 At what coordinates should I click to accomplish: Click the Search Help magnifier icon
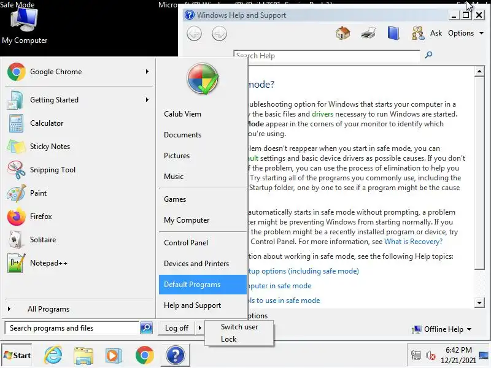click(x=428, y=55)
